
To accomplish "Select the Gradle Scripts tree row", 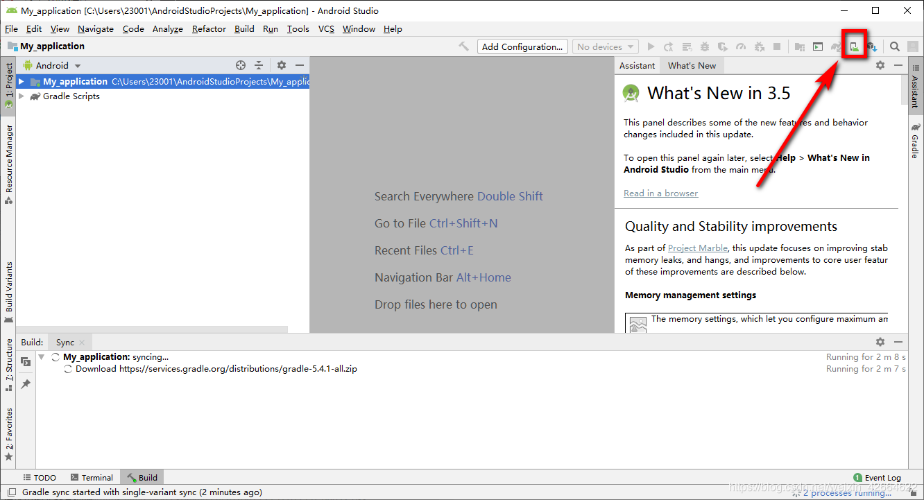I will click(163, 96).
